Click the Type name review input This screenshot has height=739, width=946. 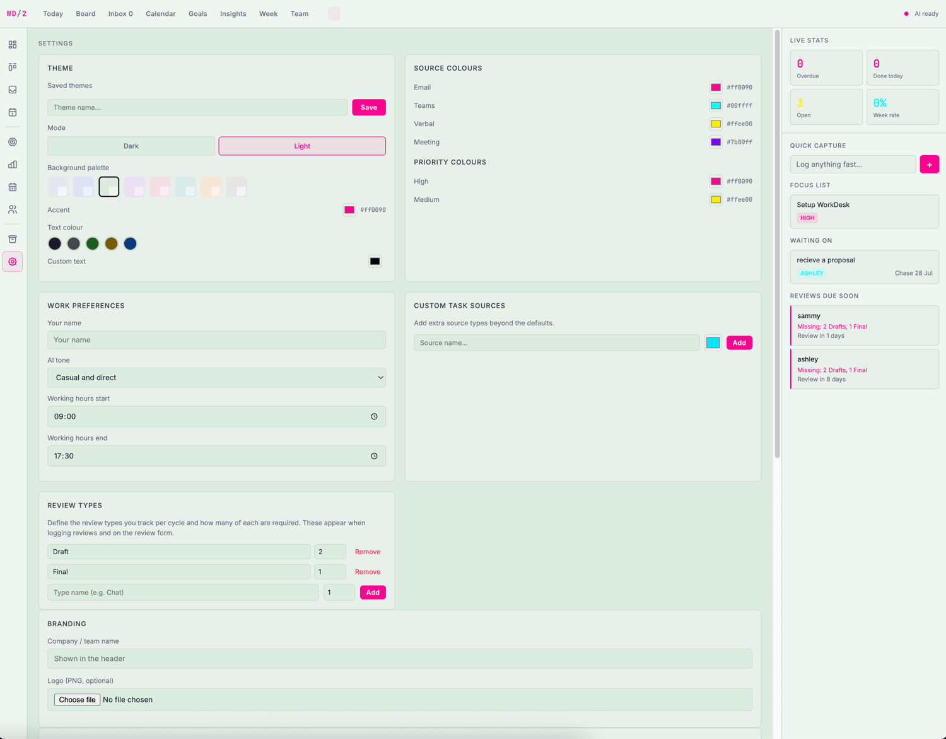click(183, 593)
